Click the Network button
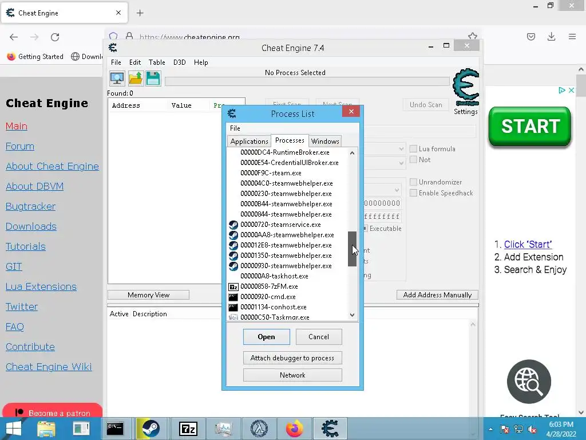This screenshot has height=440, width=586. (x=292, y=375)
